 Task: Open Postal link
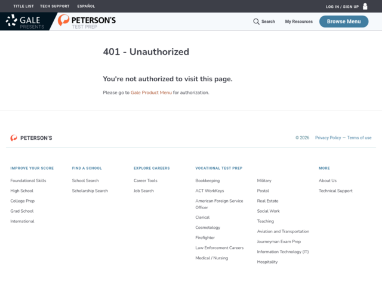(263, 191)
